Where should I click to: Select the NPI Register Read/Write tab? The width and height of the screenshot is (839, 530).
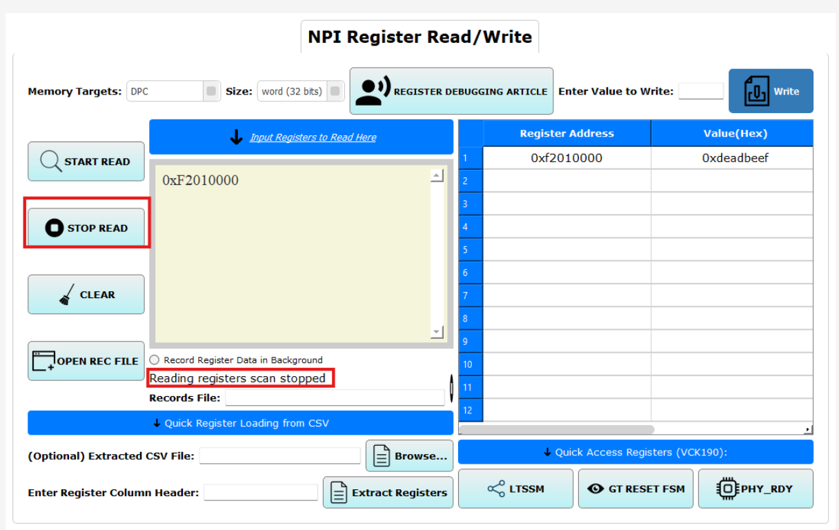pos(419,37)
